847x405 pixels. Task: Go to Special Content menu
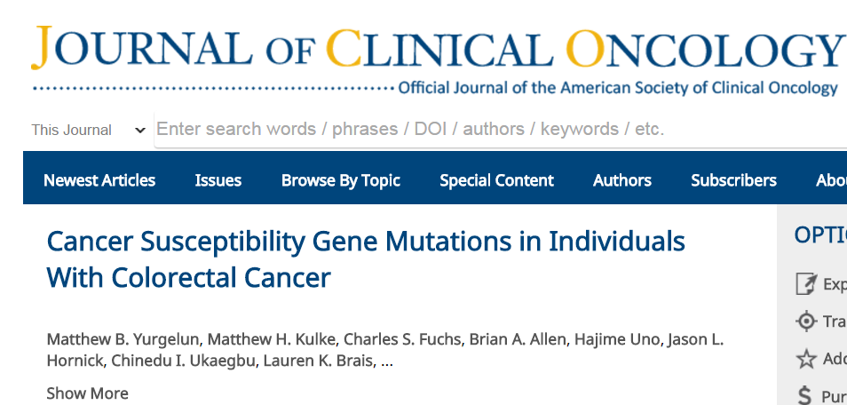(x=496, y=180)
